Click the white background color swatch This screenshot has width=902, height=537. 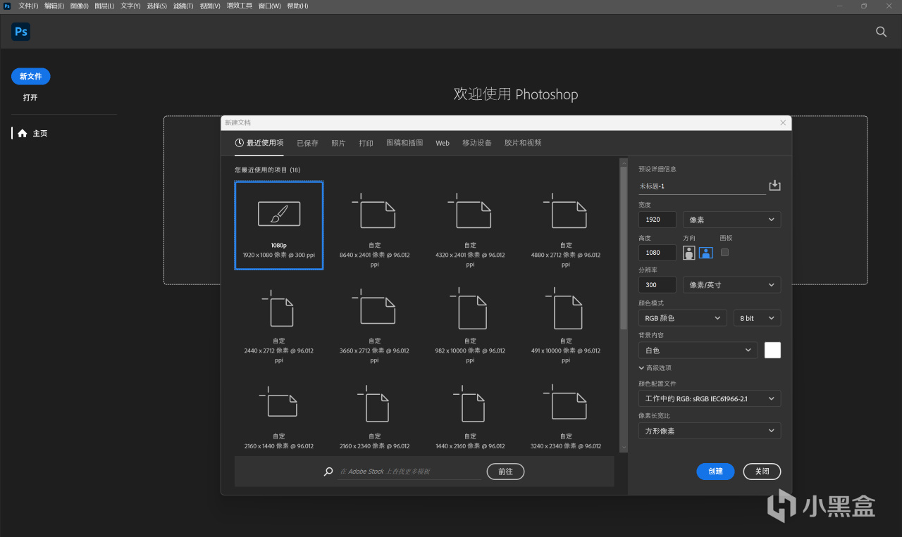[772, 350]
